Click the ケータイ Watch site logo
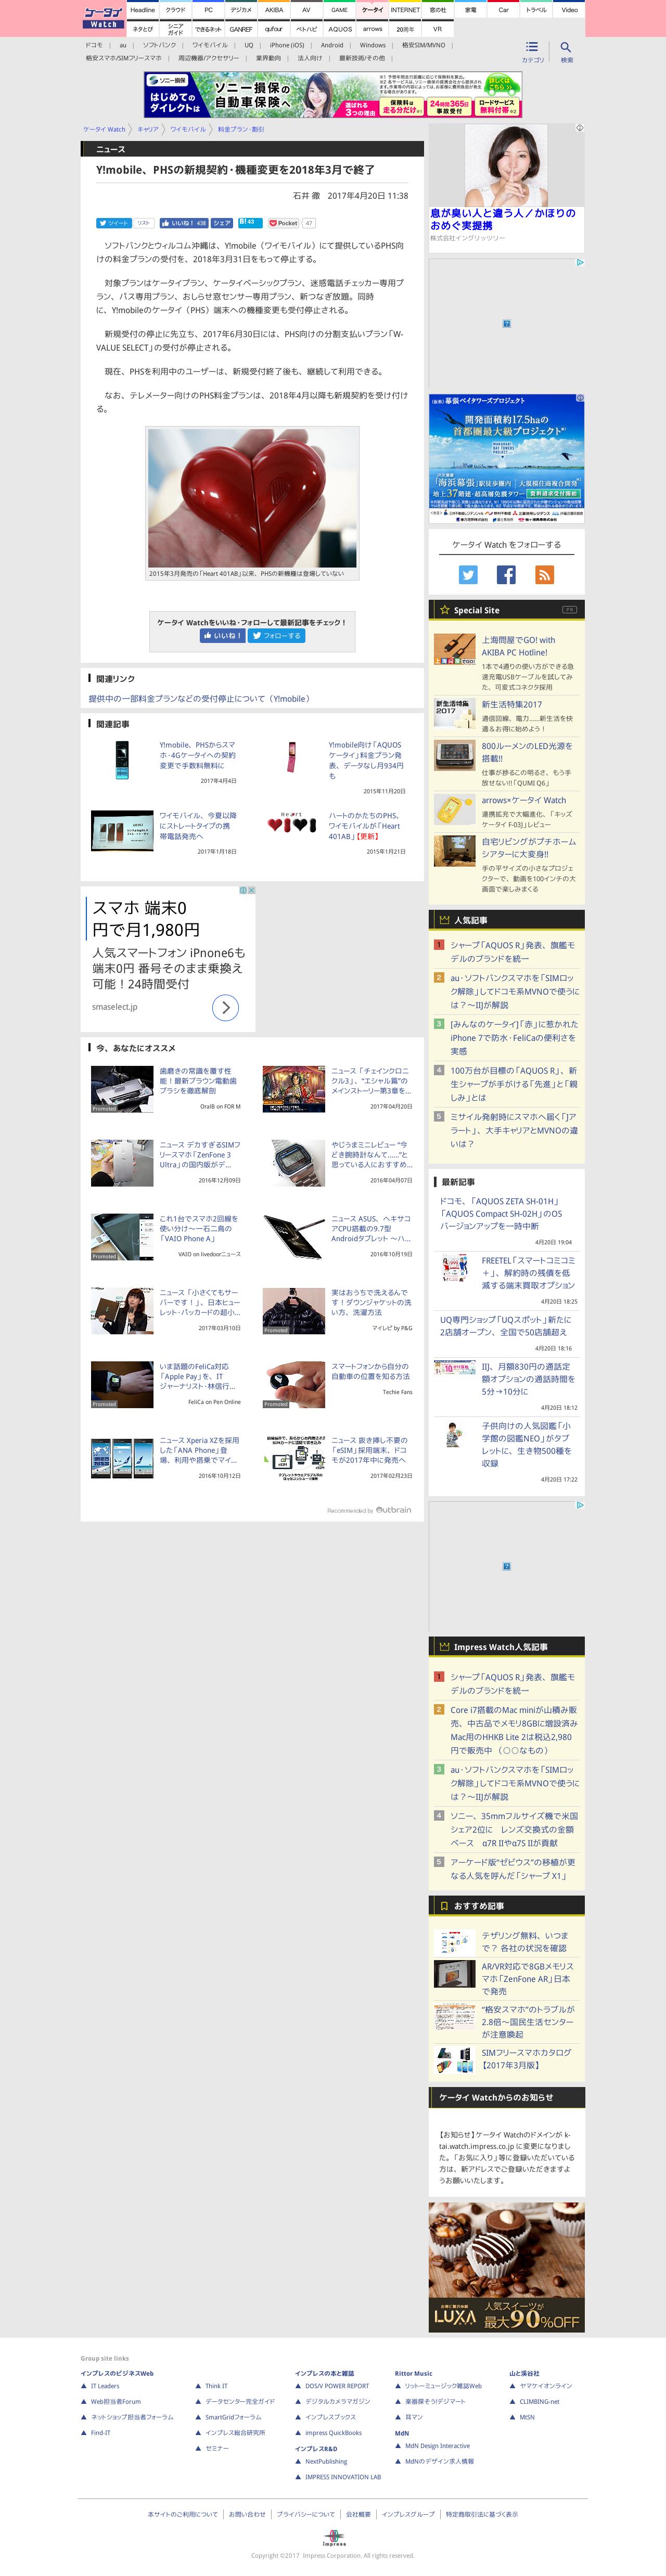 click(104, 17)
